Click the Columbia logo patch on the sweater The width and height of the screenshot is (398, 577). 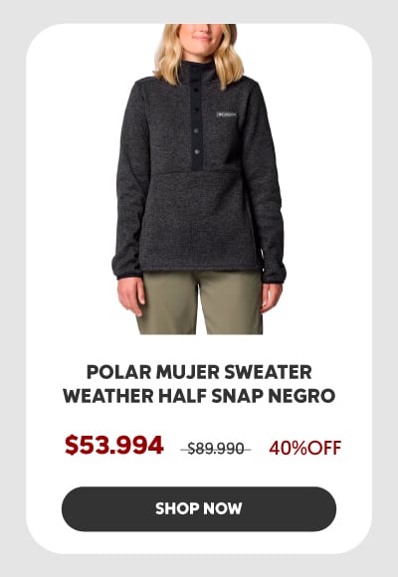[226, 114]
